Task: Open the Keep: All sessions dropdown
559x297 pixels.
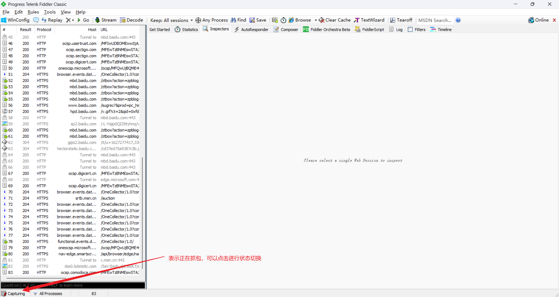Action: [x=171, y=20]
